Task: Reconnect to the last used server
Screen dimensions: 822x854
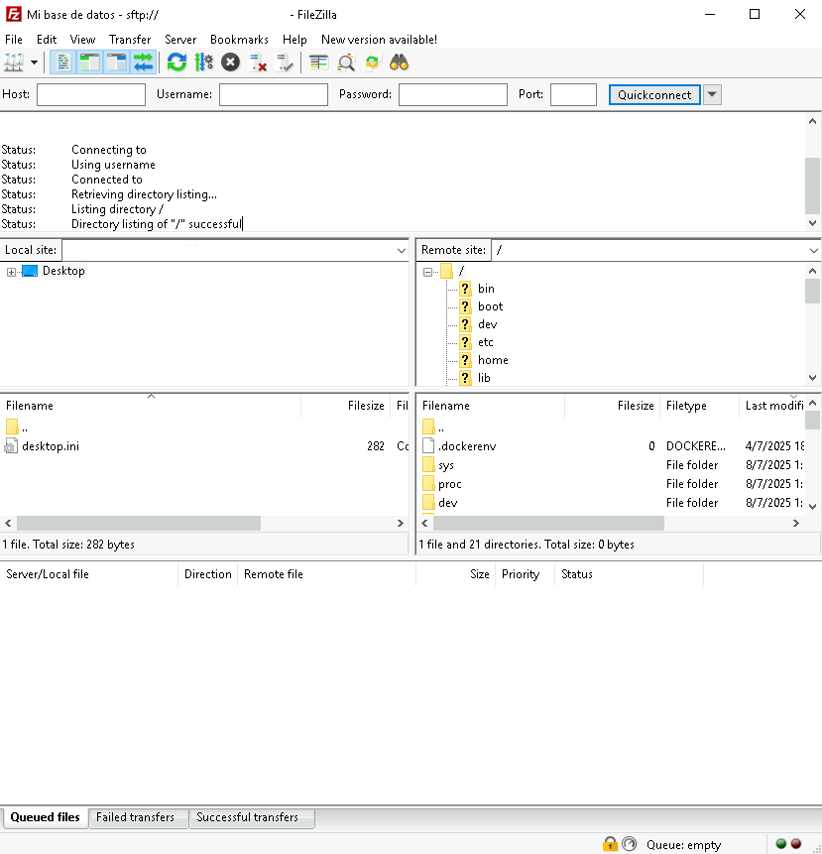Action: pos(285,62)
